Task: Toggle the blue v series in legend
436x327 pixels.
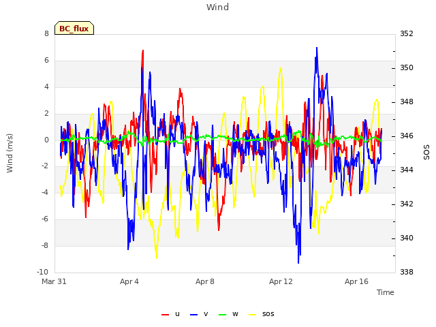Action: (x=199, y=314)
